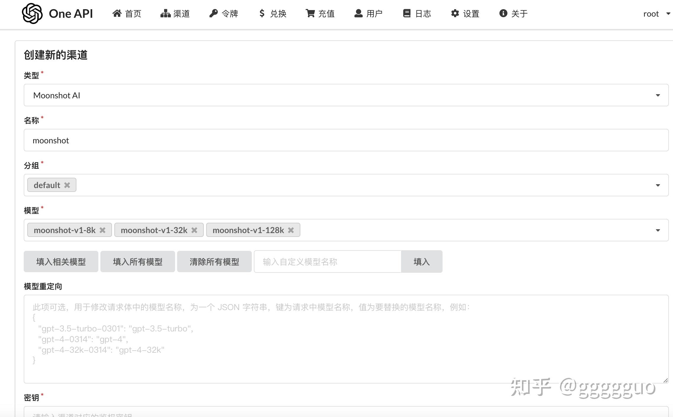Click the moonshot-v1-32k tag label
The image size is (673, 417).
tap(154, 230)
